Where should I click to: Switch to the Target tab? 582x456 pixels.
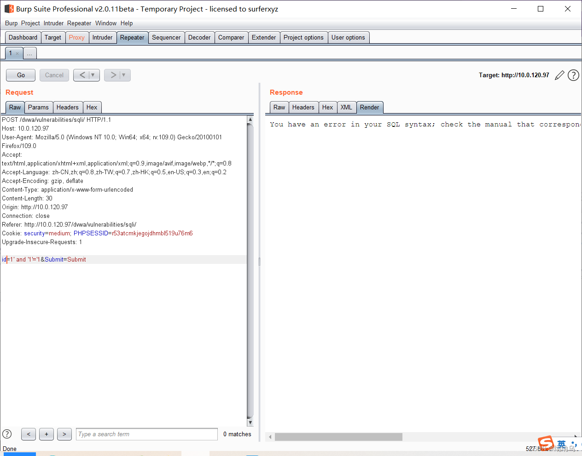tap(53, 37)
